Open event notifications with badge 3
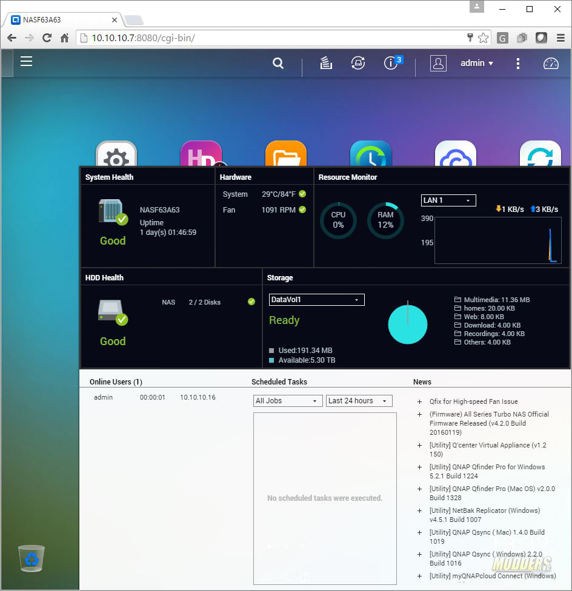The height and width of the screenshot is (591, 572). 393,62
